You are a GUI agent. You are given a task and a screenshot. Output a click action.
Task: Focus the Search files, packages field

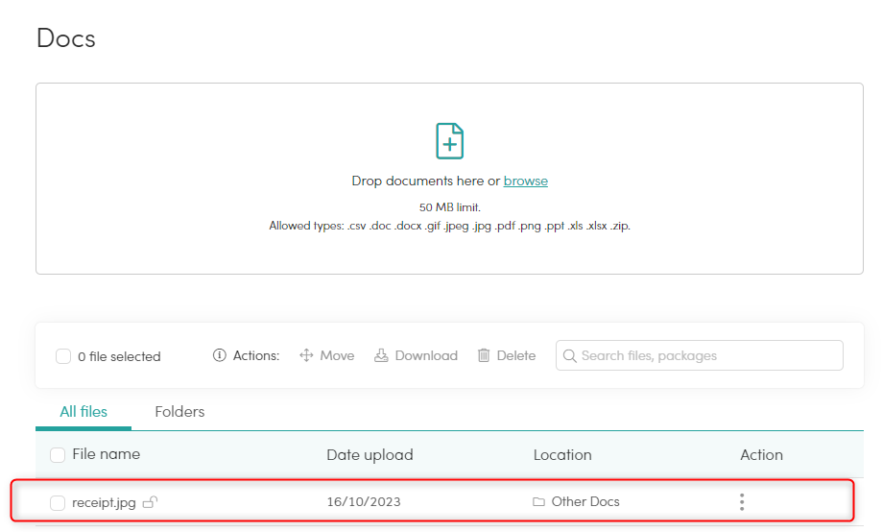700,355
